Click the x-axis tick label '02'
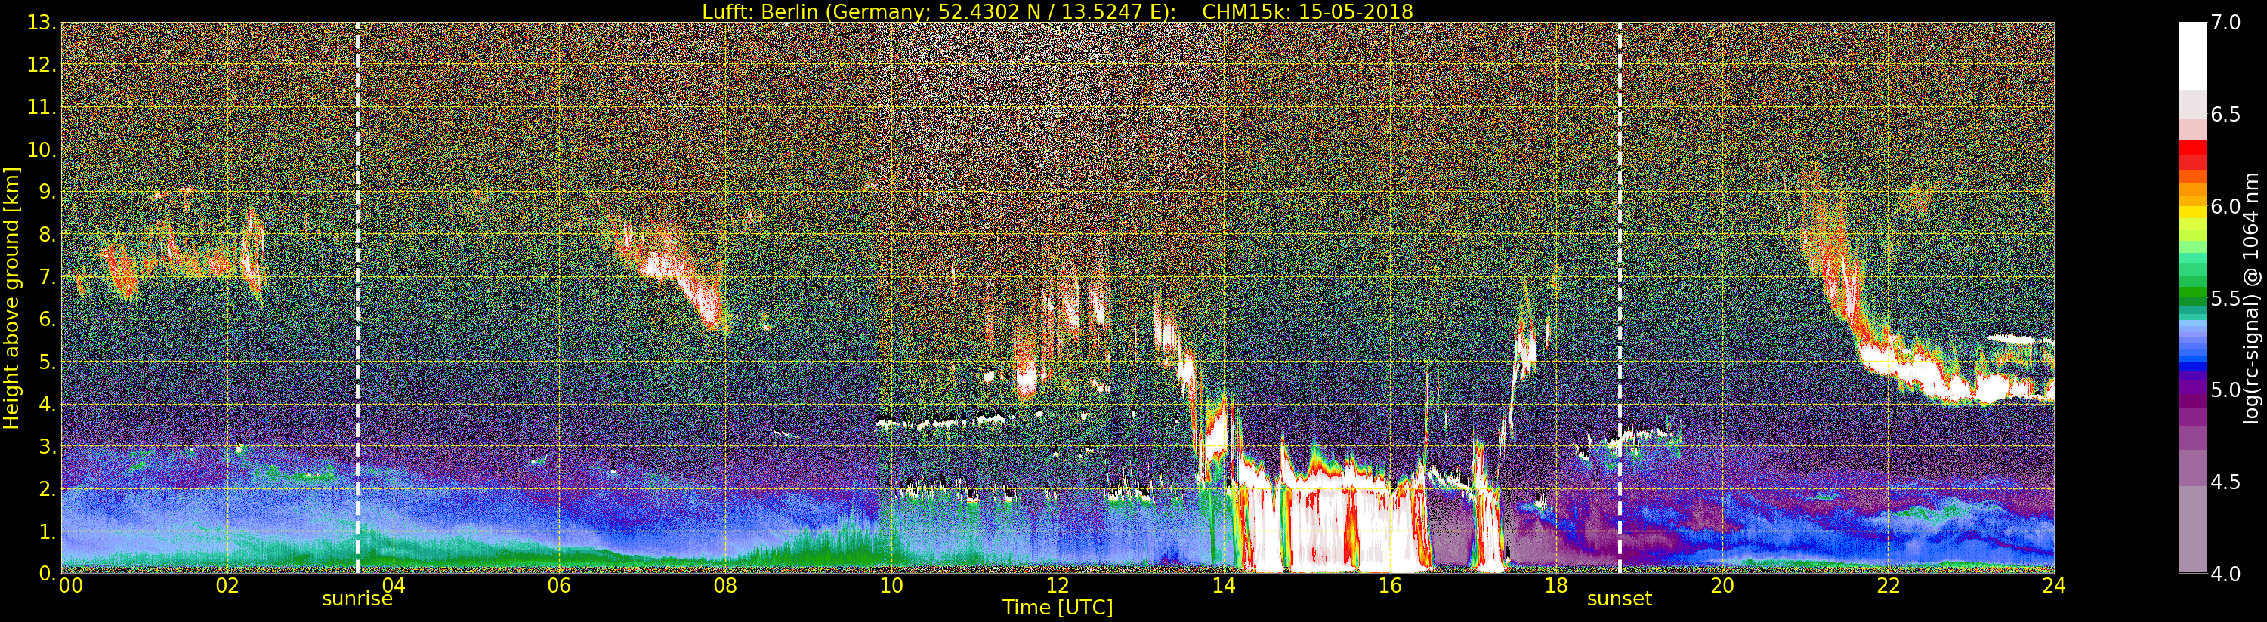Screen dimensions: 2267x622 pyautogui.click(x=227, y=586)
